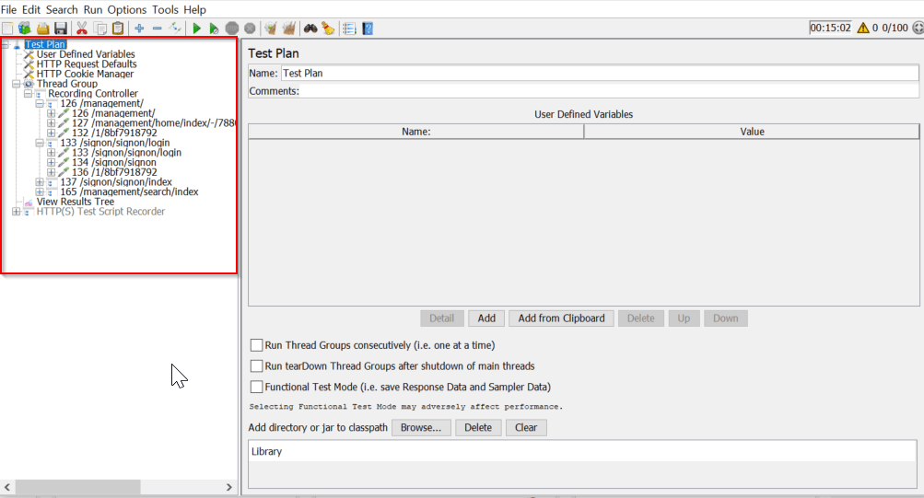Screen dimensions: 924x498
Task: Expand the HTTP(S) Test Script Recorder node
Action: pyautogui.click(x=16, y=212)
